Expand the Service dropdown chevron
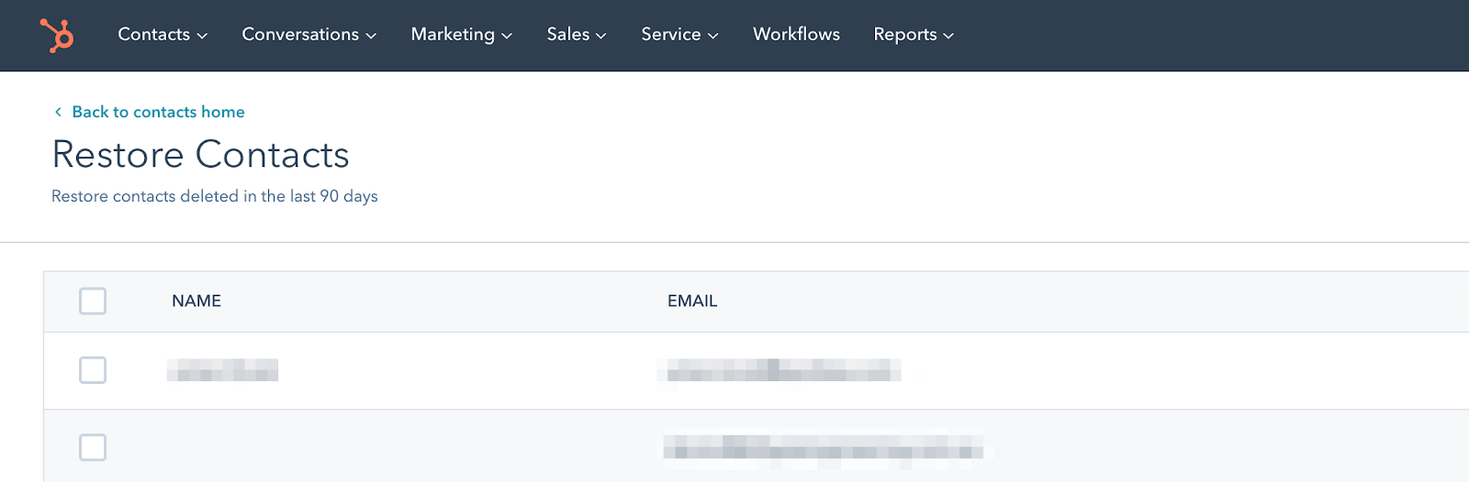 coord(713,36)
